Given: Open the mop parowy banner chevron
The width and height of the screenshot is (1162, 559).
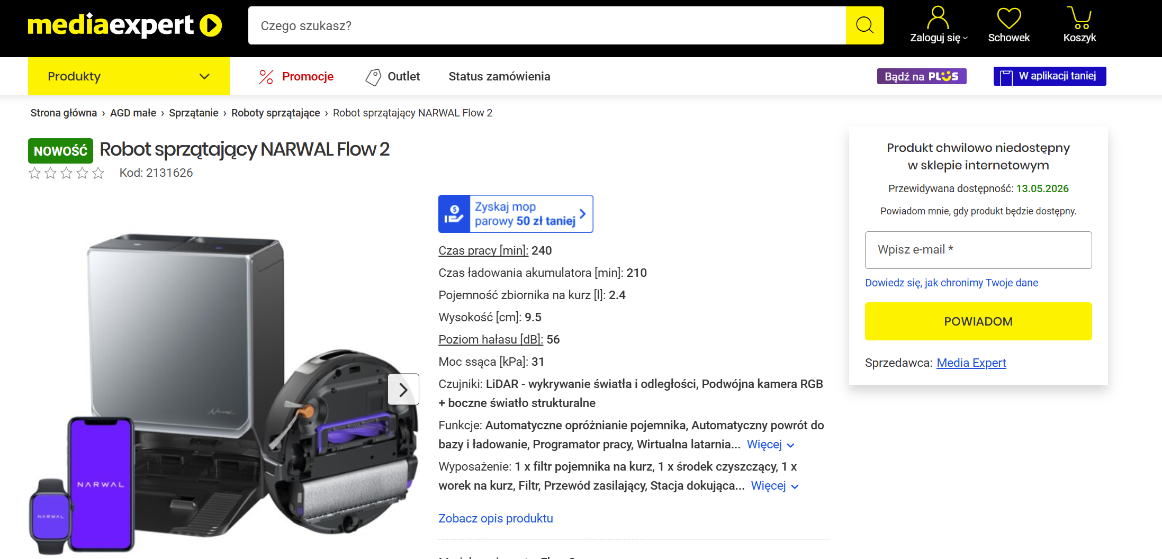Looking at the screenshot, I should (582, 214).
